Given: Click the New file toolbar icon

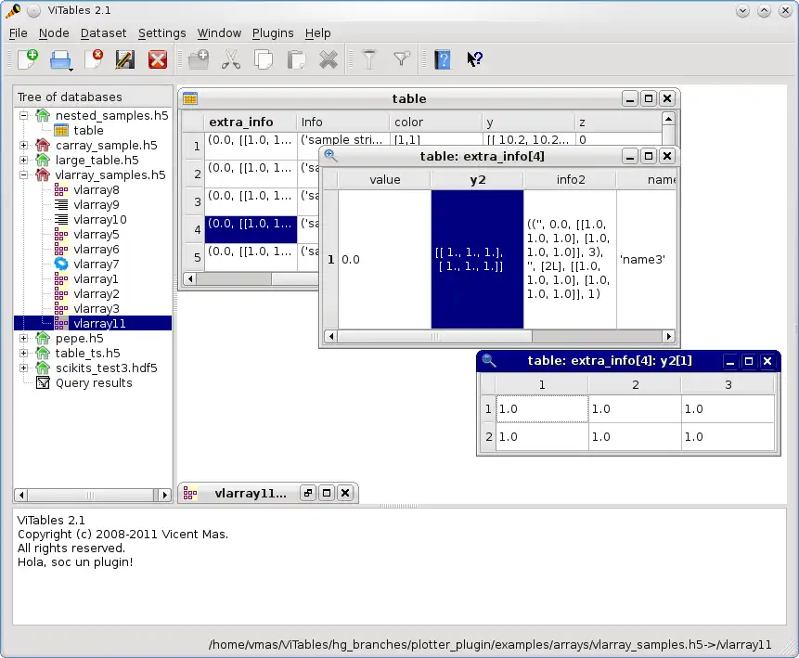Looking at the screenshot, I should pyautogui.click(x=28, y=60).
